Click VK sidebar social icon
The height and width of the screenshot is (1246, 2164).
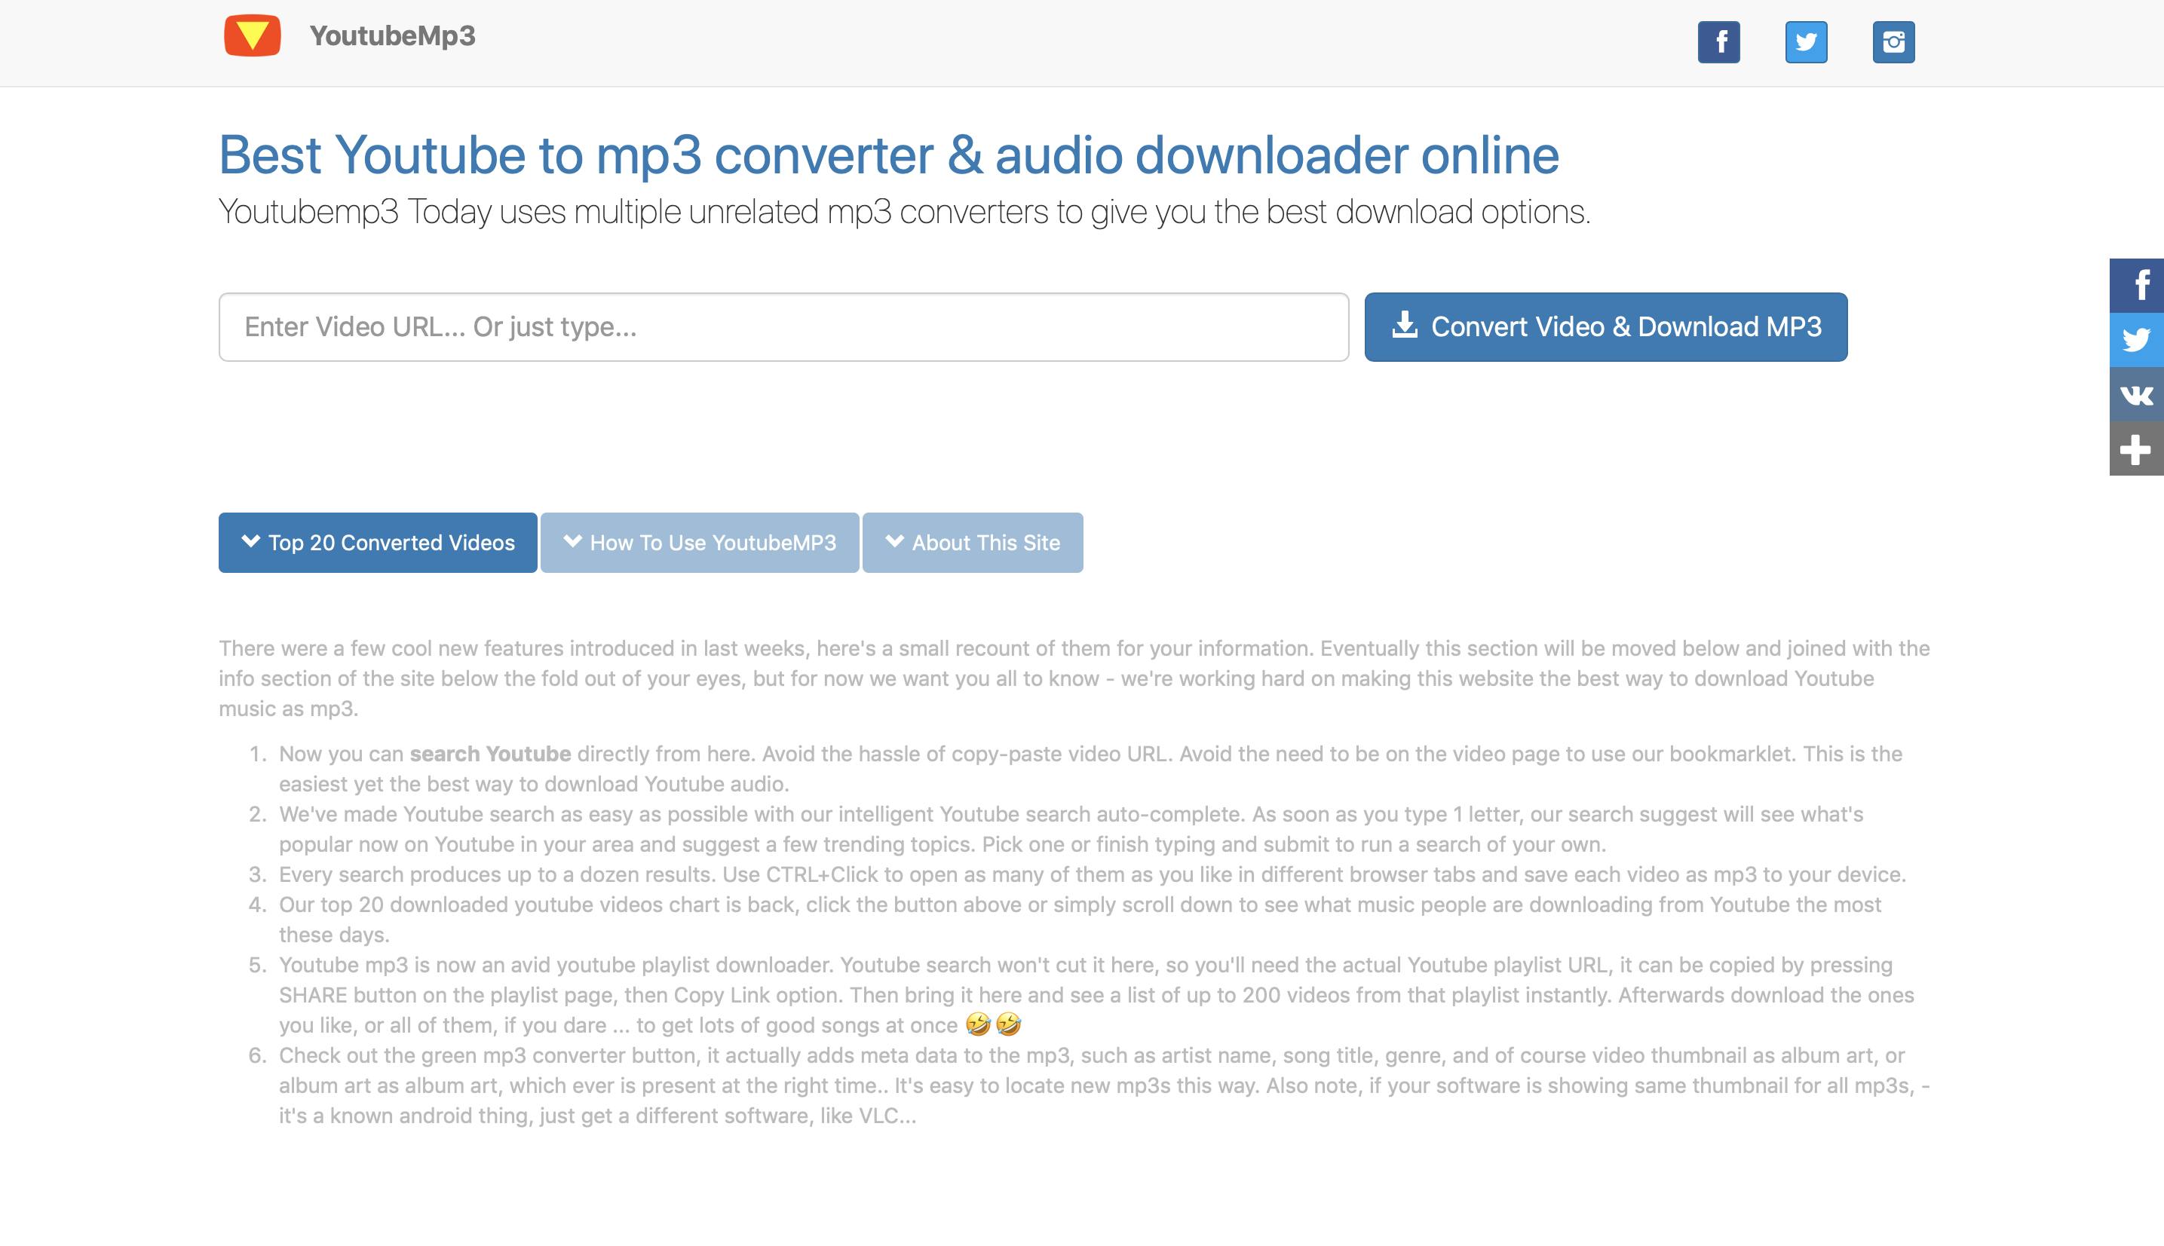pos(2136,392)
